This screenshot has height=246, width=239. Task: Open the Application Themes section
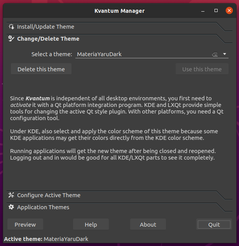tap(119, 207)
